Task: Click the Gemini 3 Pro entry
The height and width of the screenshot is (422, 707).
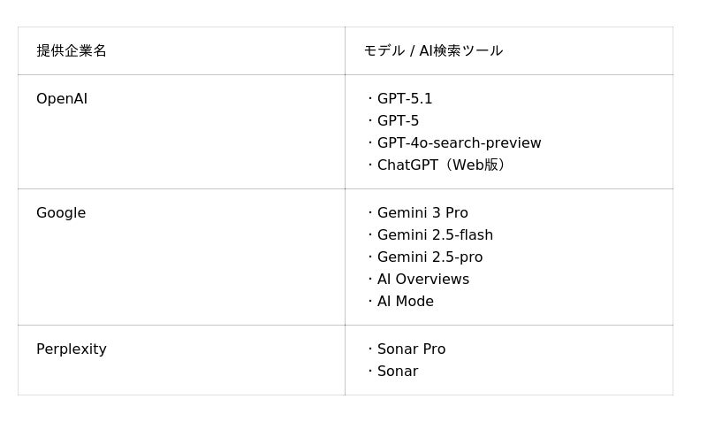Action: [x=422, y=213]
